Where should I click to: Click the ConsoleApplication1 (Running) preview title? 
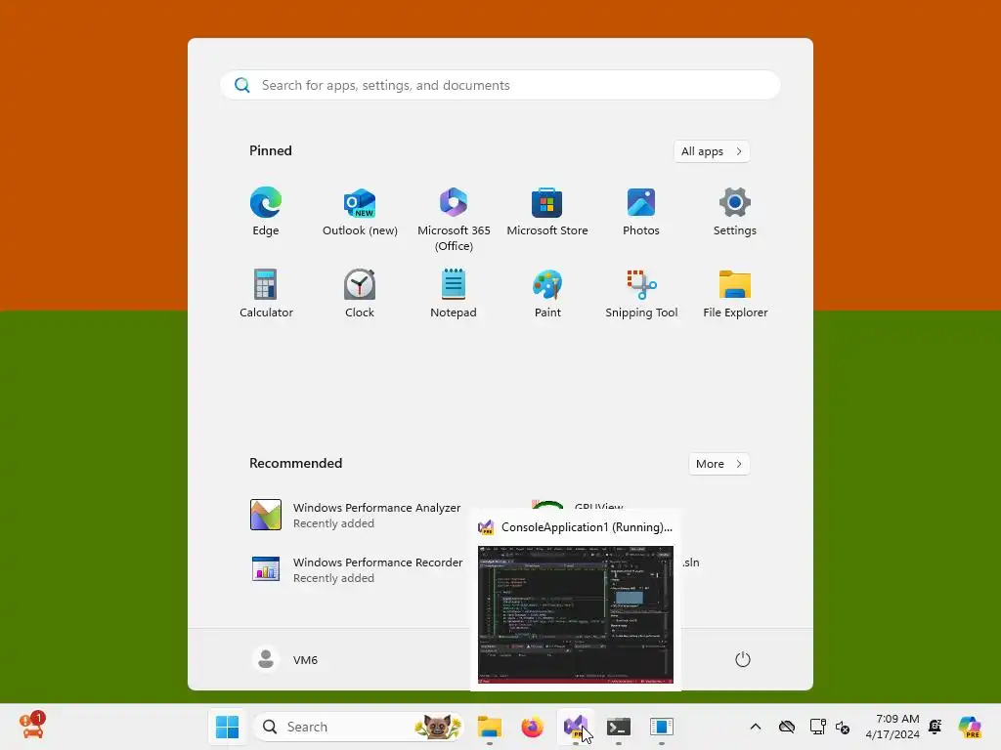point(587,527)
